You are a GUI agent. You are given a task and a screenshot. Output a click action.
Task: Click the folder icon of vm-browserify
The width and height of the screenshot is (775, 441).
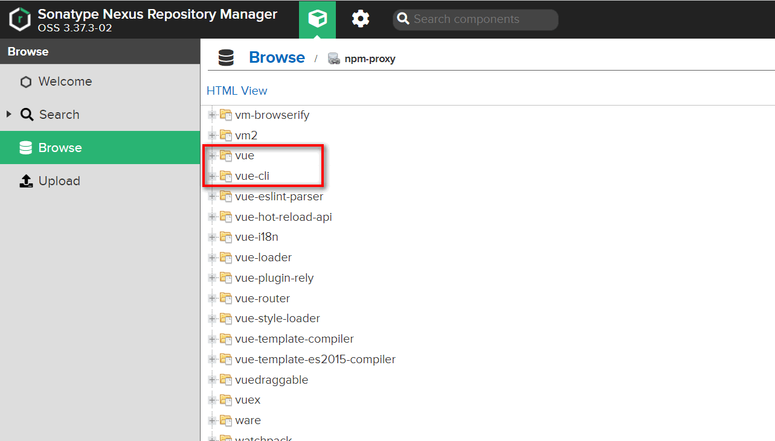(226, 115)
